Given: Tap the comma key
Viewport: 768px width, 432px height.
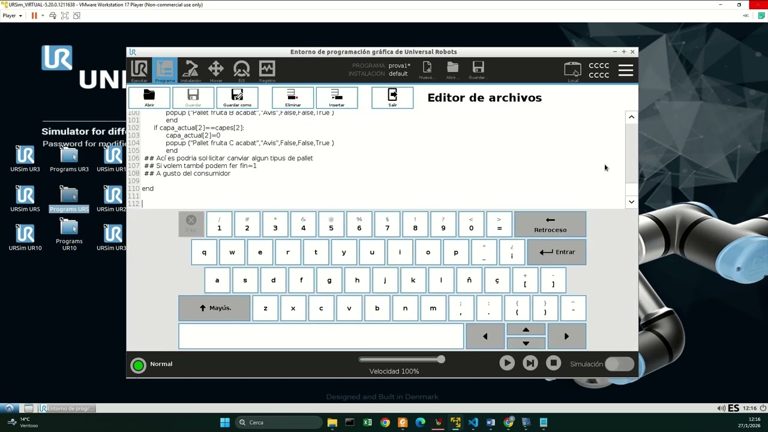Looking at the screenshot, I should tap(461, 308).
